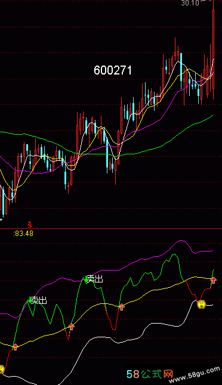Click the red S marker above 83.48
The image size is (222, 385).
[30, 224]
